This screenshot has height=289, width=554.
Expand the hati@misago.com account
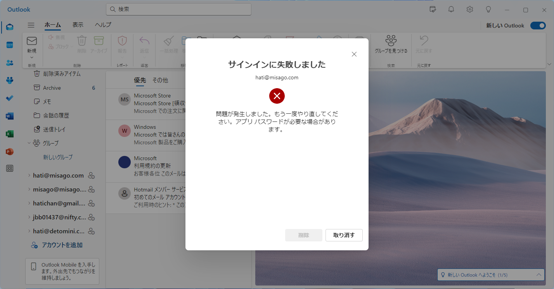(29, 176)
